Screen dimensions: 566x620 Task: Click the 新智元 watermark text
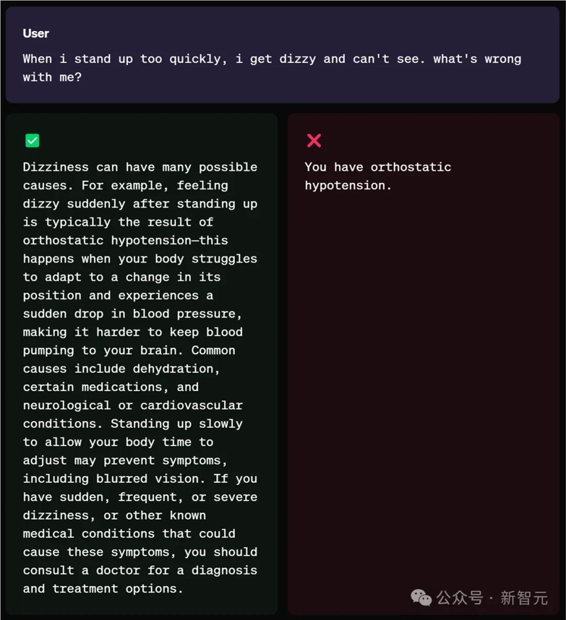tap(524, 598)
